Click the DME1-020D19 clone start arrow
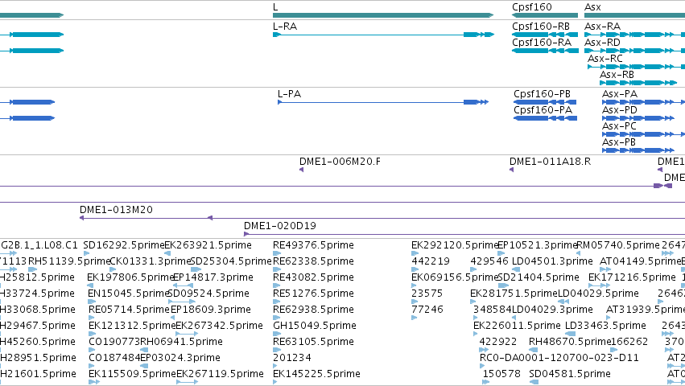Image resolution: width=685 pixels, height=386 pixels. coord(246,234)
